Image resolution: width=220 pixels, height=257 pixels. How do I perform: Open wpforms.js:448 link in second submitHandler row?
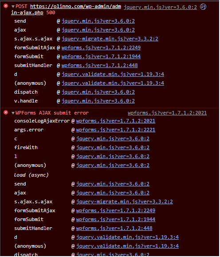(x=114, y=228)
